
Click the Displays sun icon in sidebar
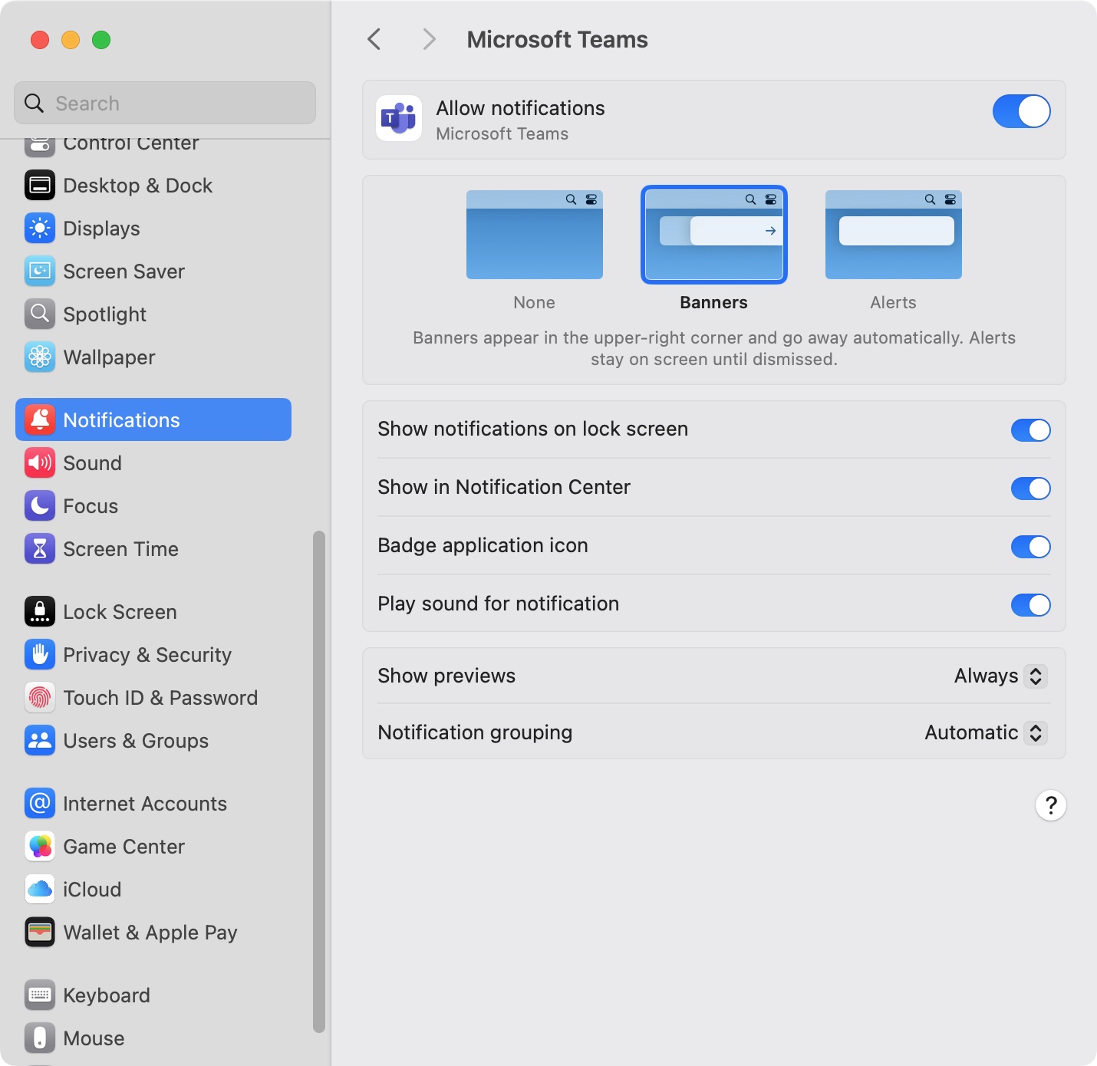click(40, 229)
